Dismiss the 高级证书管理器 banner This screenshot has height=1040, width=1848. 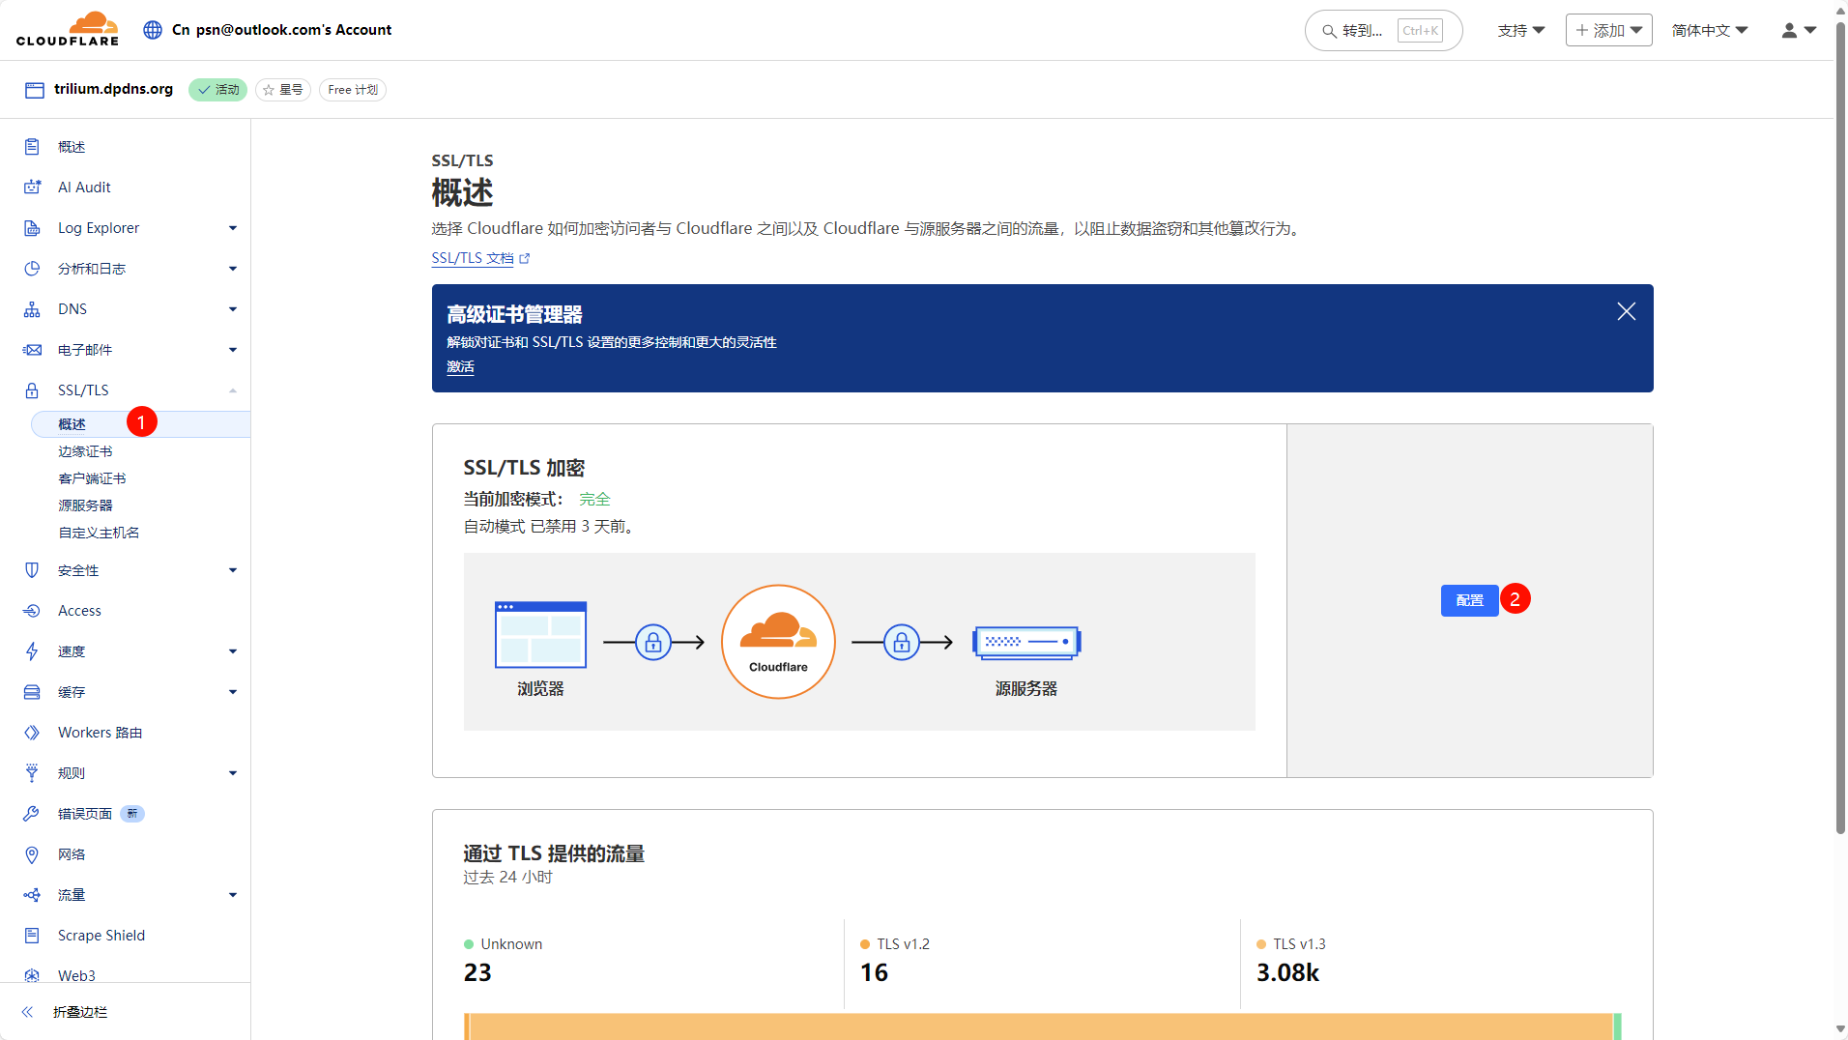click(1626, 311)
